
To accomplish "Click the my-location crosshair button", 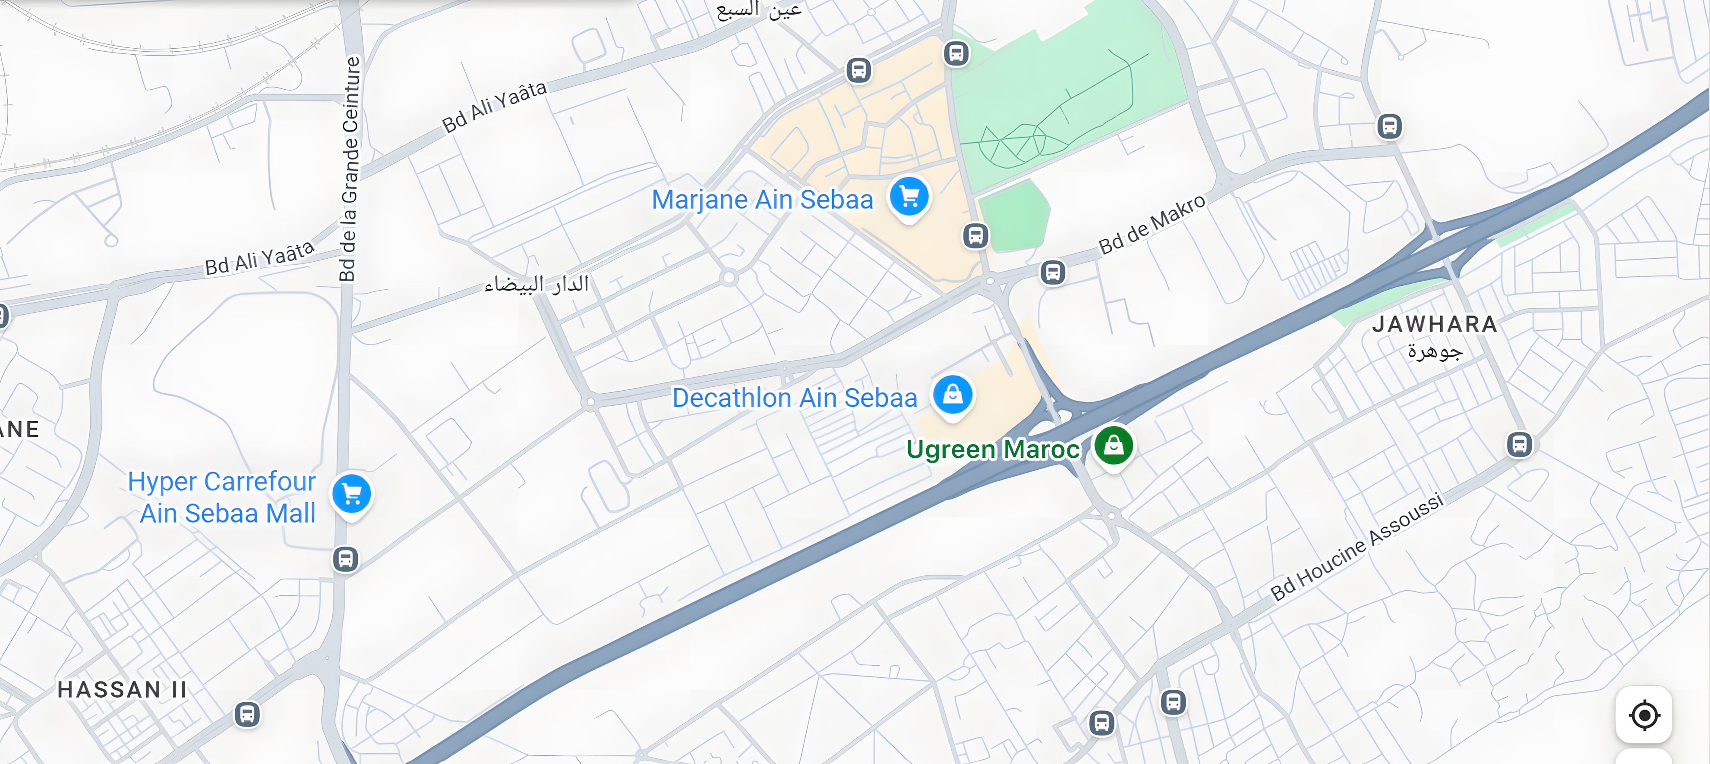I will click(x=1644, y=714).
